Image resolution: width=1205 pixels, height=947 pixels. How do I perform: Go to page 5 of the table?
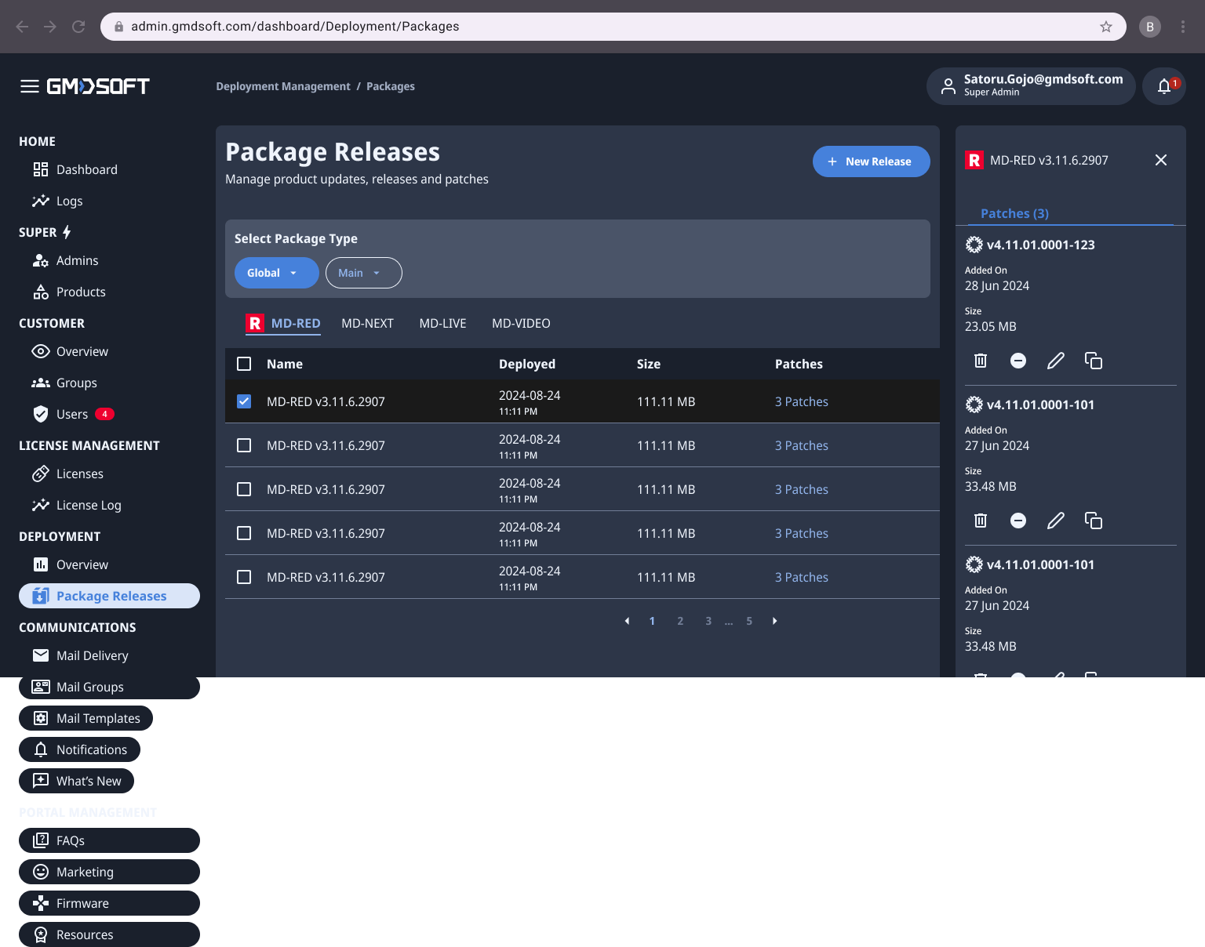click(x=749, y=621)
